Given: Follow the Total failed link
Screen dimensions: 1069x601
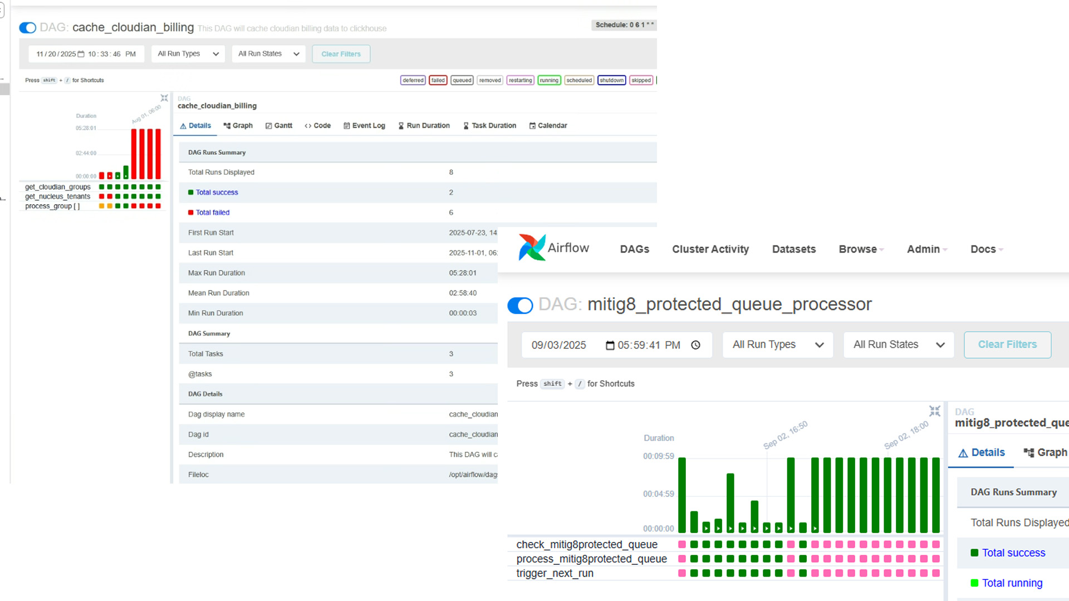Looking at the screenshot, I should pyautogui.click(x=212, y=213).
